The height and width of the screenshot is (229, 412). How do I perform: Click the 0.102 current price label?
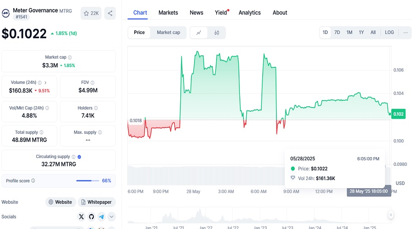point(398,114)
